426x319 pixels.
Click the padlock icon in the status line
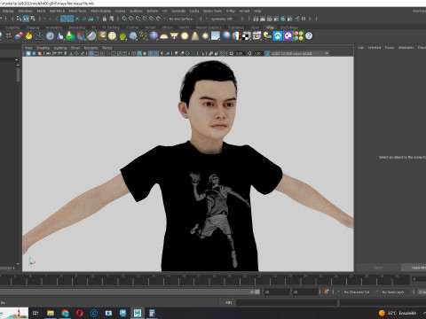point(105,19)
